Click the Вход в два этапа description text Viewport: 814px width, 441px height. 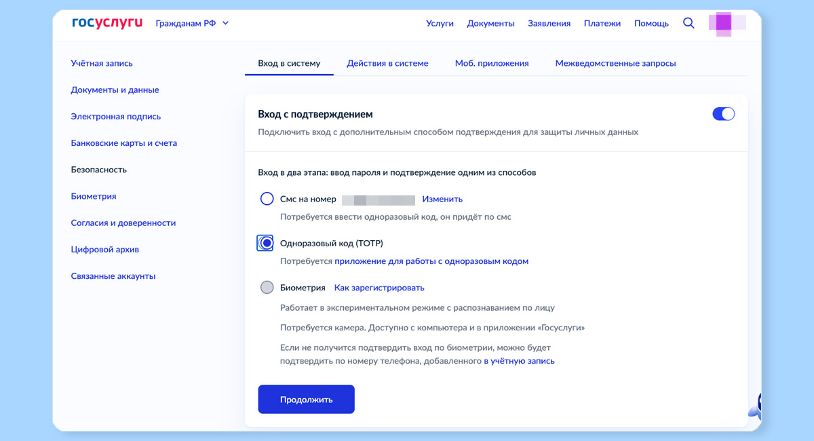coord(397,172)
